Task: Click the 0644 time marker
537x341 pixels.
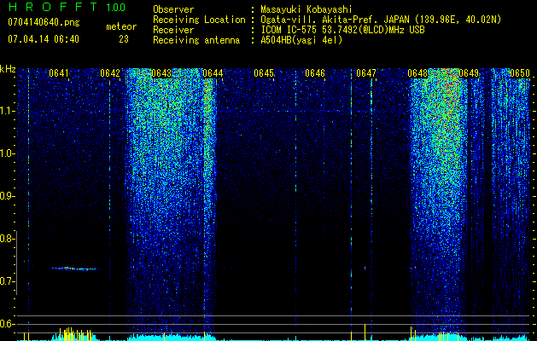Action: (213, 73)
